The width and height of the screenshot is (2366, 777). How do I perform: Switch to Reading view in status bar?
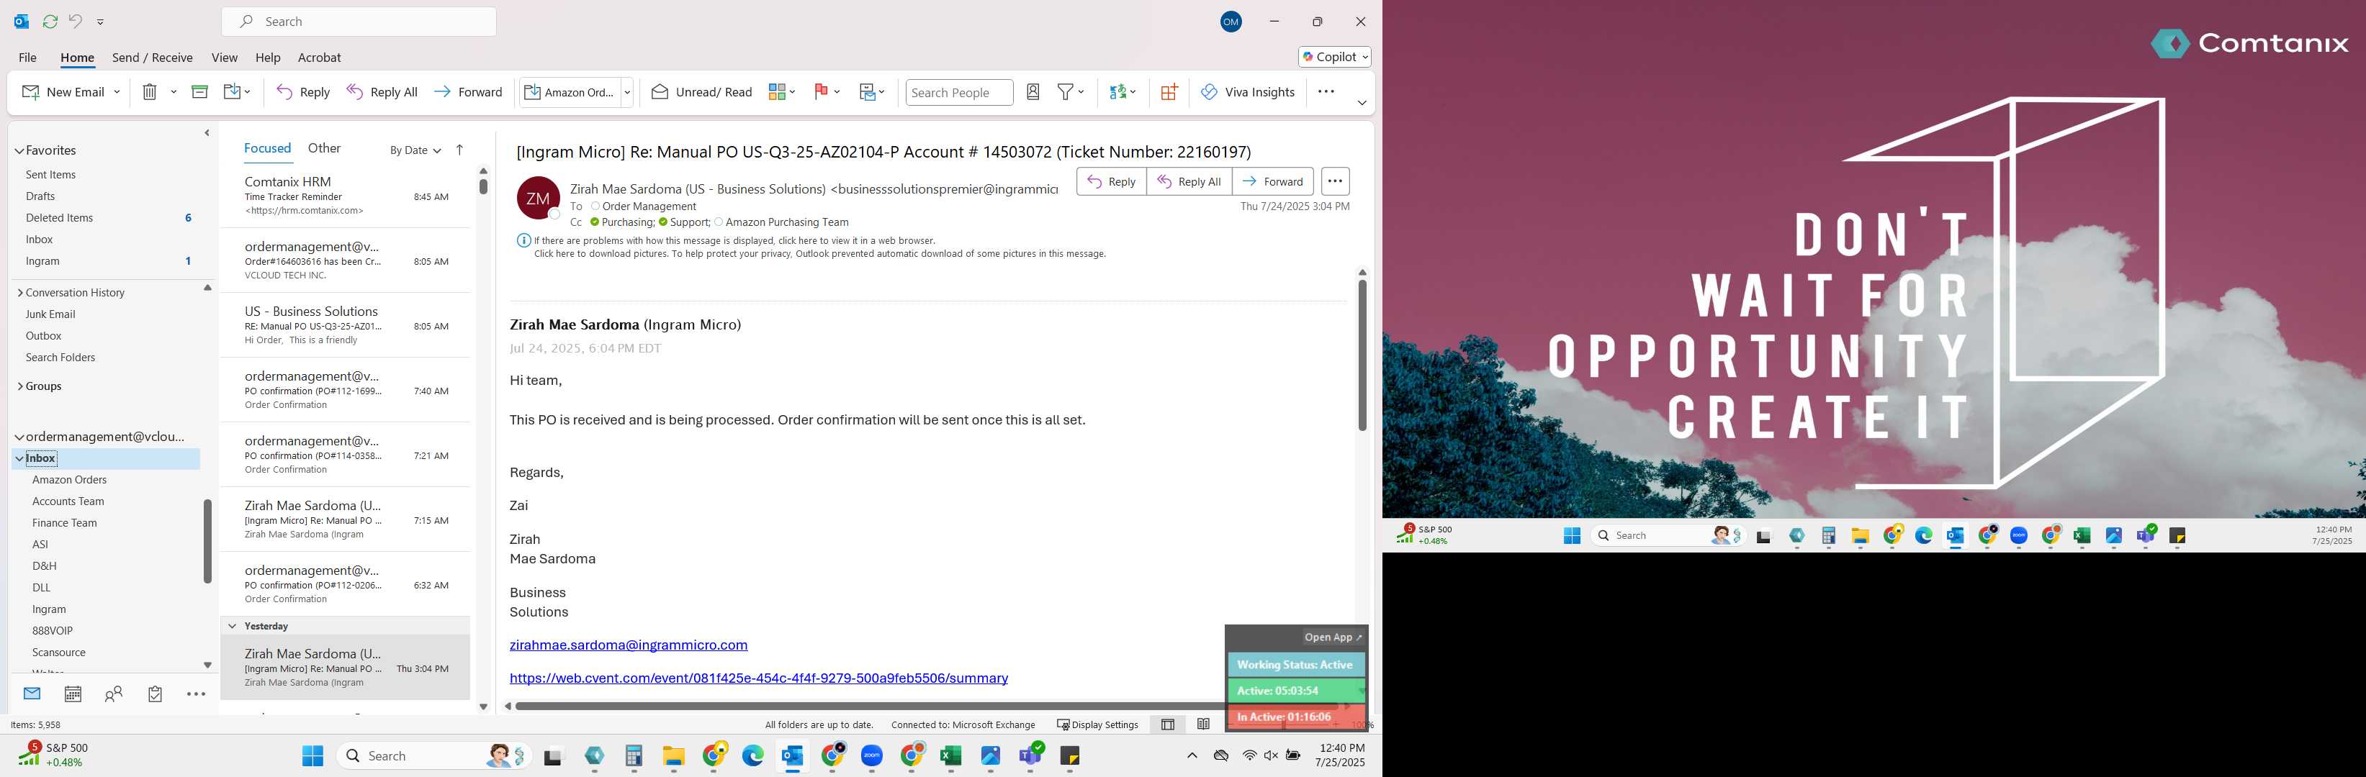coord(1203,724)
